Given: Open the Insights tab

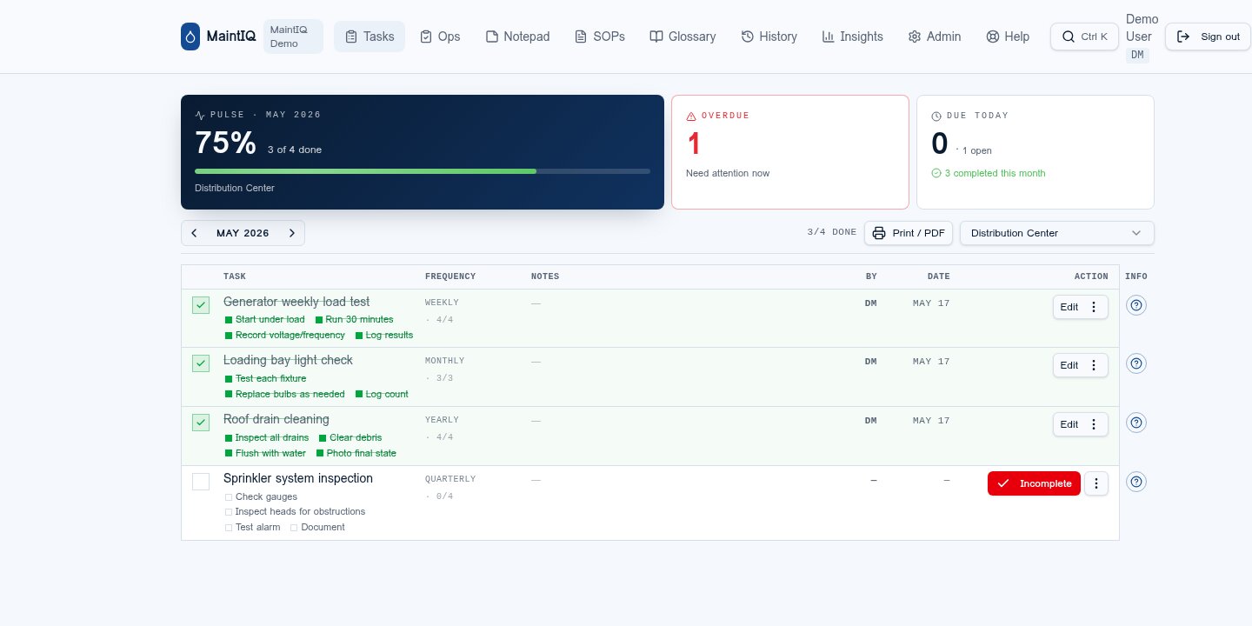Looking at the screenshot, I should click(852, 37).
